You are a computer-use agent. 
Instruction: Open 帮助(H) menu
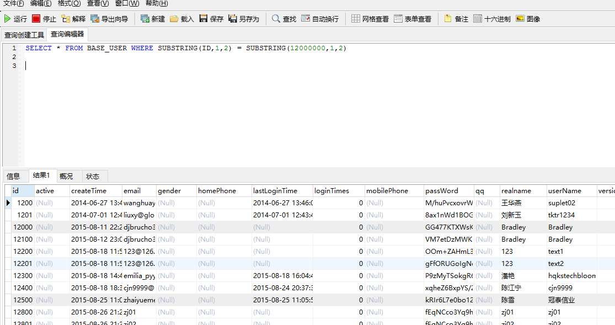click(x=157, y=3)
